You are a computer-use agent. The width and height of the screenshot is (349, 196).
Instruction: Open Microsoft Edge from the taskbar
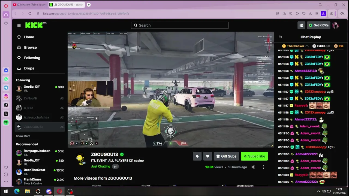click(17, 191)
